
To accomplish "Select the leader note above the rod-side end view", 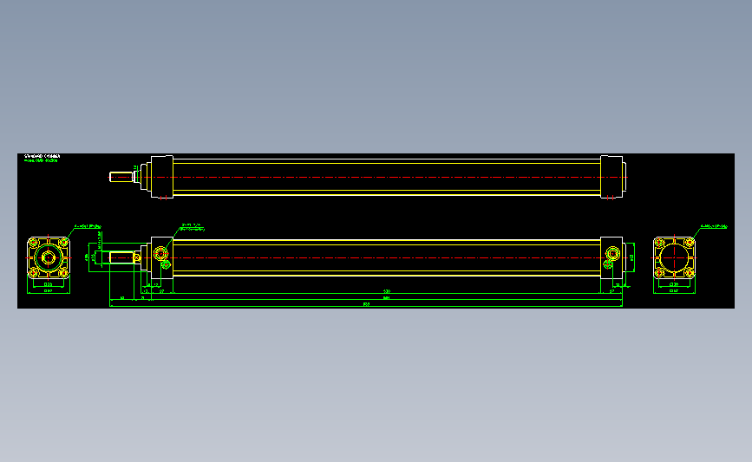I will 88,226.
